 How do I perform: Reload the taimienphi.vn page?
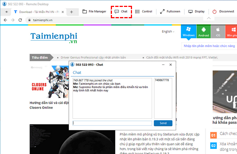[20, 20]
